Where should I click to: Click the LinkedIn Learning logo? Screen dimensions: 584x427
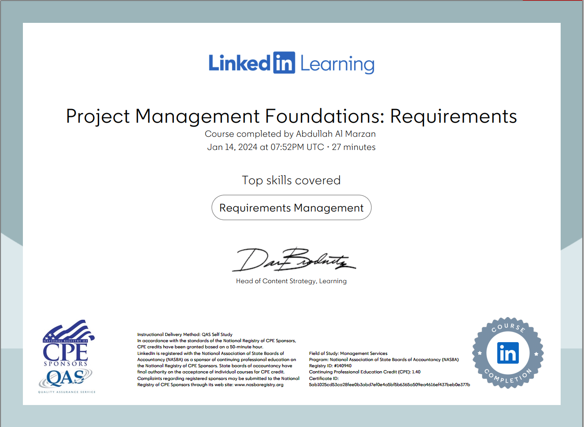pyautogui.click(x=291, y=63)
